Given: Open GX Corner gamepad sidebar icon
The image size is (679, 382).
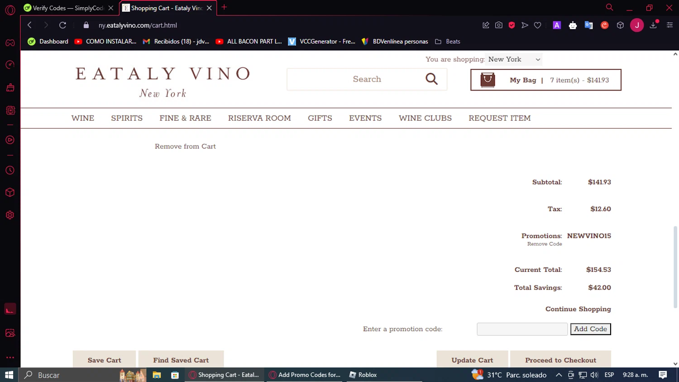Looking at the screenshot, I should coord(10,43).
